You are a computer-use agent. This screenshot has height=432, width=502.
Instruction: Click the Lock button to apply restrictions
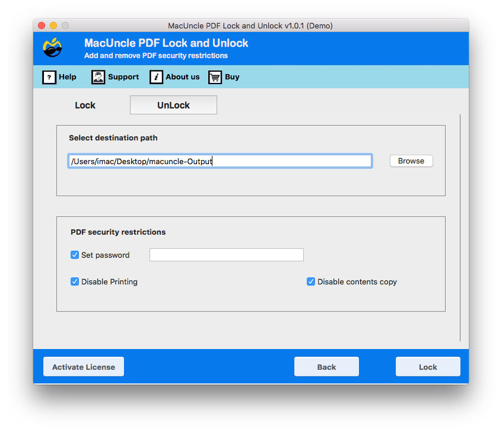click(428, 366)
